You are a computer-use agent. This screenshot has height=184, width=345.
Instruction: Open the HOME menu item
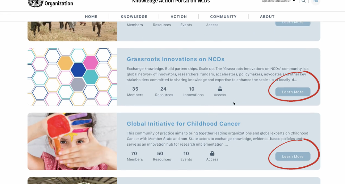[91, 17]
